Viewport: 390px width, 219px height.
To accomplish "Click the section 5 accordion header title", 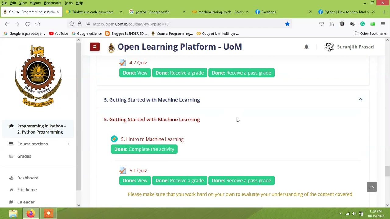I will [x=152, y=100].
